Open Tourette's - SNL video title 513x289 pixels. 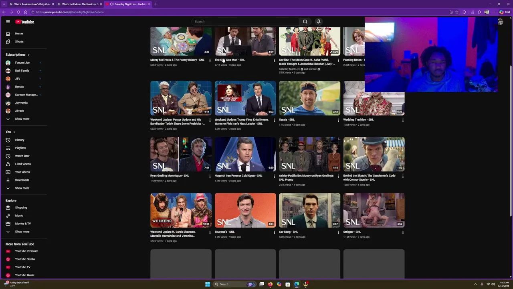coord(224,232)
